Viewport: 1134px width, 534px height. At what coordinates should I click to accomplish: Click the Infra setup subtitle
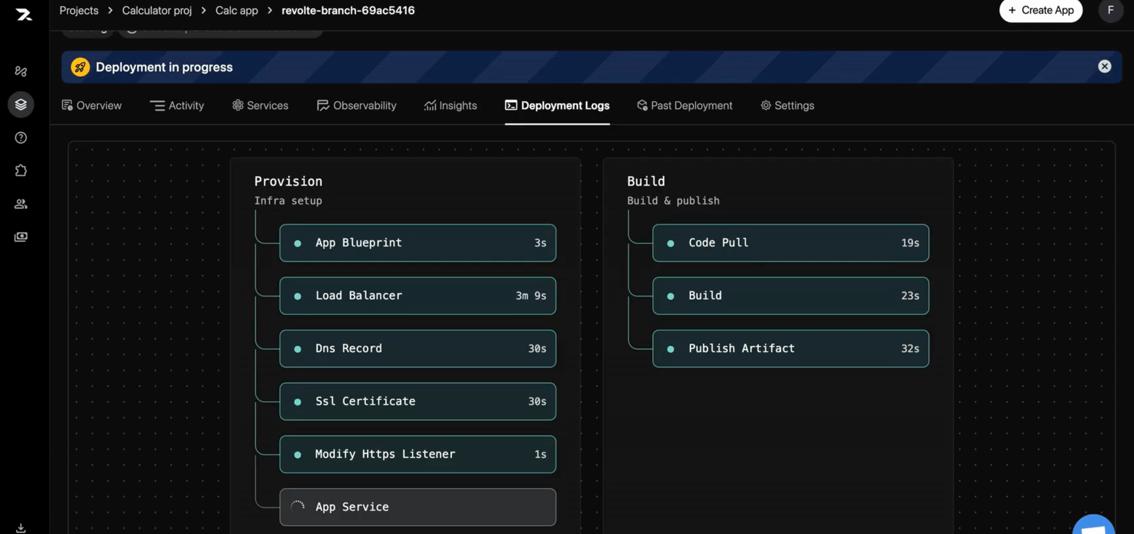288,201
